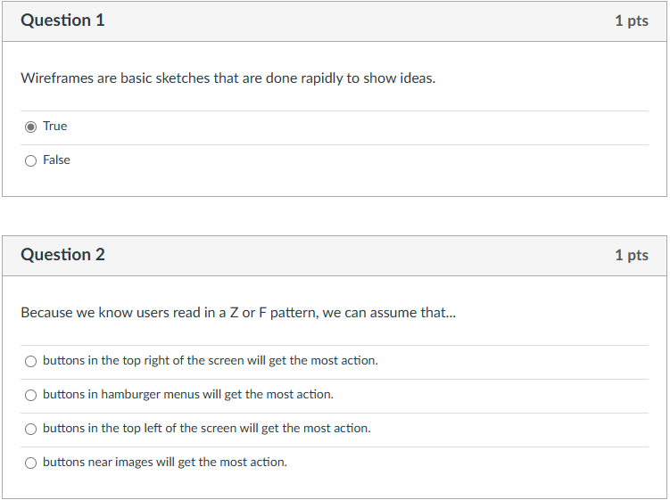Choose the top right of screen option
The image size is (670, 500).
[x=30, y=361]
